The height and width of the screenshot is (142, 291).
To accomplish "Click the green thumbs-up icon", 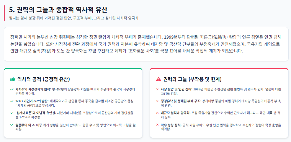I will [x=13, y=79].
